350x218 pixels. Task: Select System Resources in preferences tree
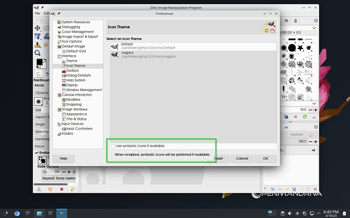(x=76, y=22)
